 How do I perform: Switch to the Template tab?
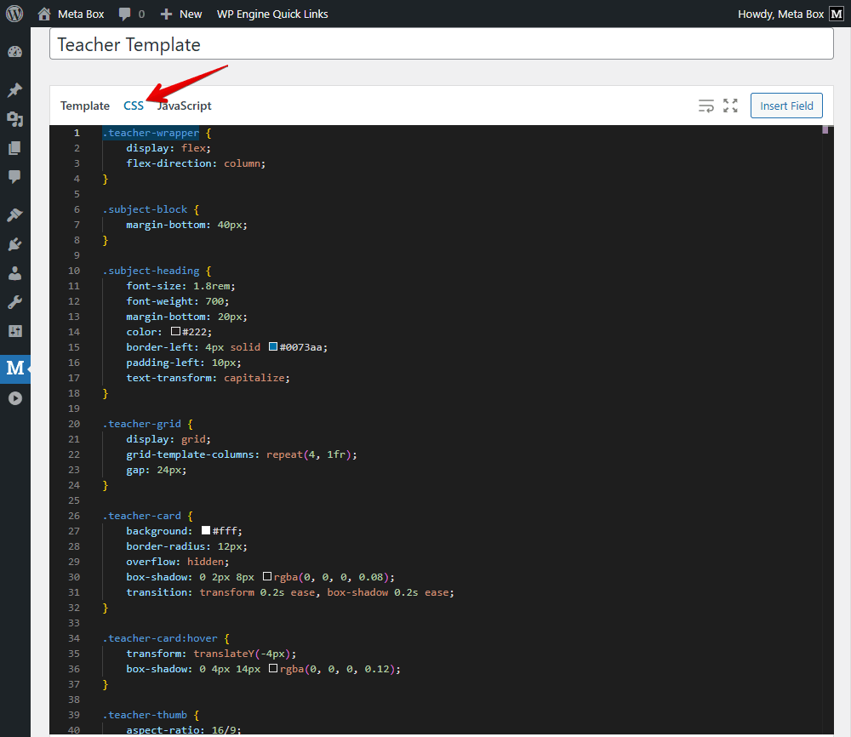[x=84, y=106]
